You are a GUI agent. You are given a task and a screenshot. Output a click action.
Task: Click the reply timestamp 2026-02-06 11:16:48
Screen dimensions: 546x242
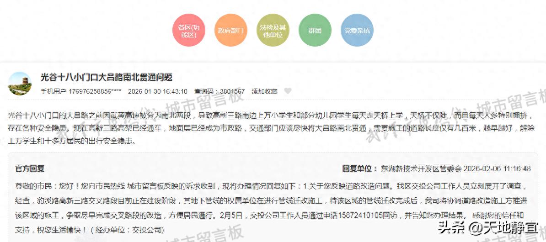pos(497,169)
